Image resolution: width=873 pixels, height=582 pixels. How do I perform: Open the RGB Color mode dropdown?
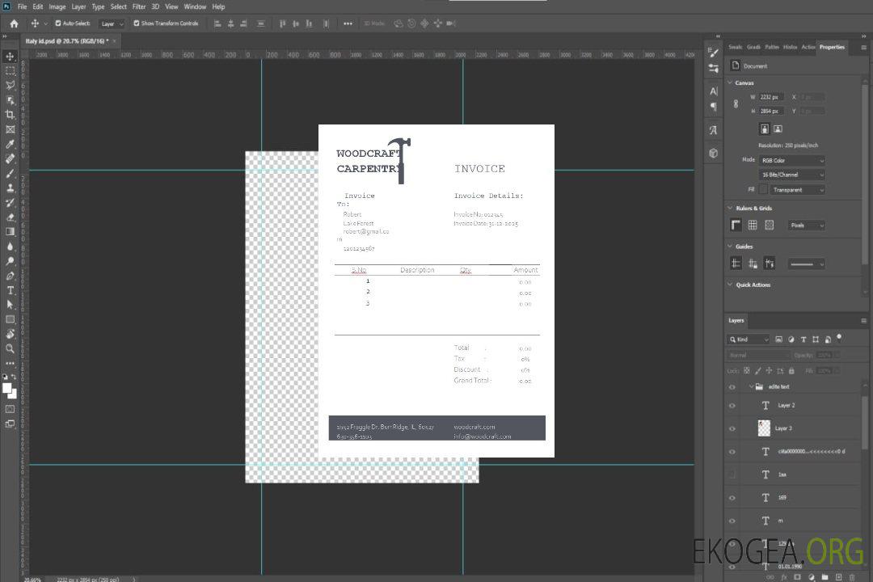[791, 160]
